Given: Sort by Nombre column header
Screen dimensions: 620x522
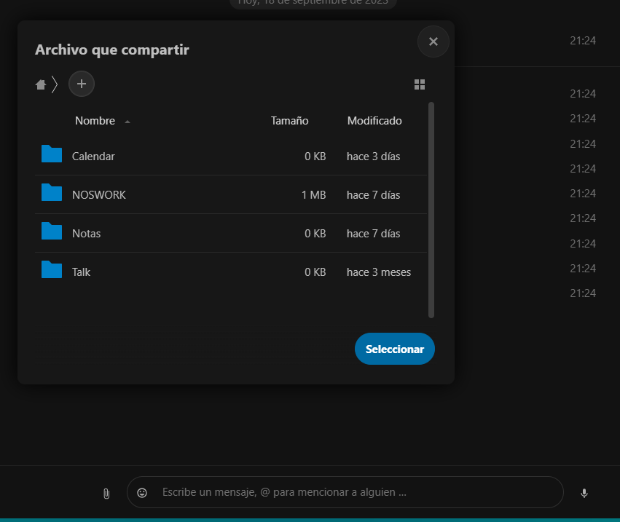Looking at the screenshot, I should point(95,121).
